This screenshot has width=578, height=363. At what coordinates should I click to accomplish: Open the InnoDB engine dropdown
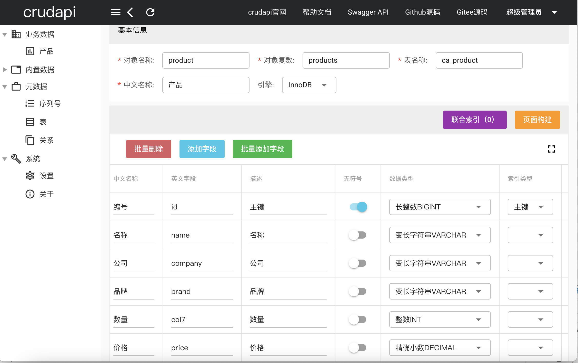tap(309, 85)
